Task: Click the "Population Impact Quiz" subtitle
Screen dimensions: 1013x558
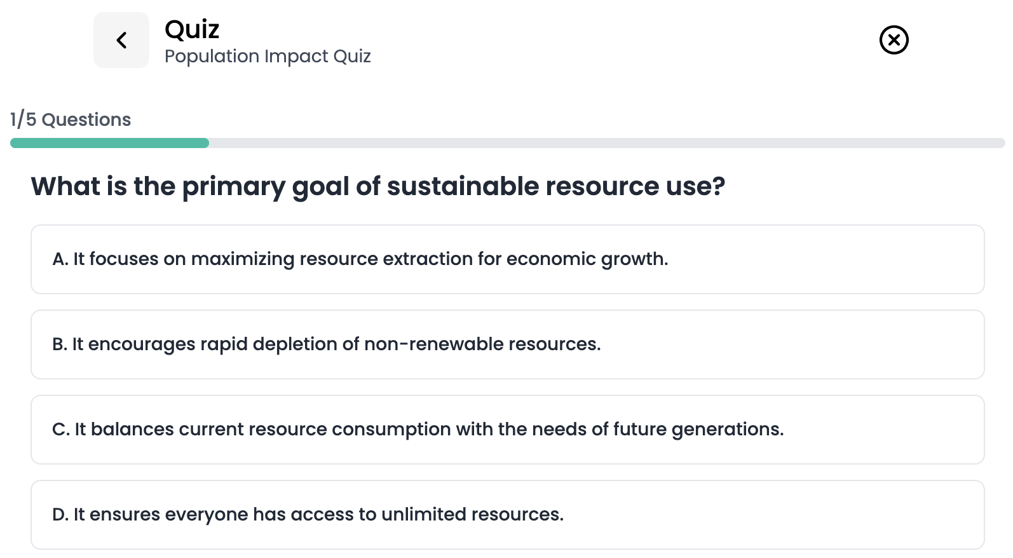Action: pyautogui.click(x=268, y=56)
